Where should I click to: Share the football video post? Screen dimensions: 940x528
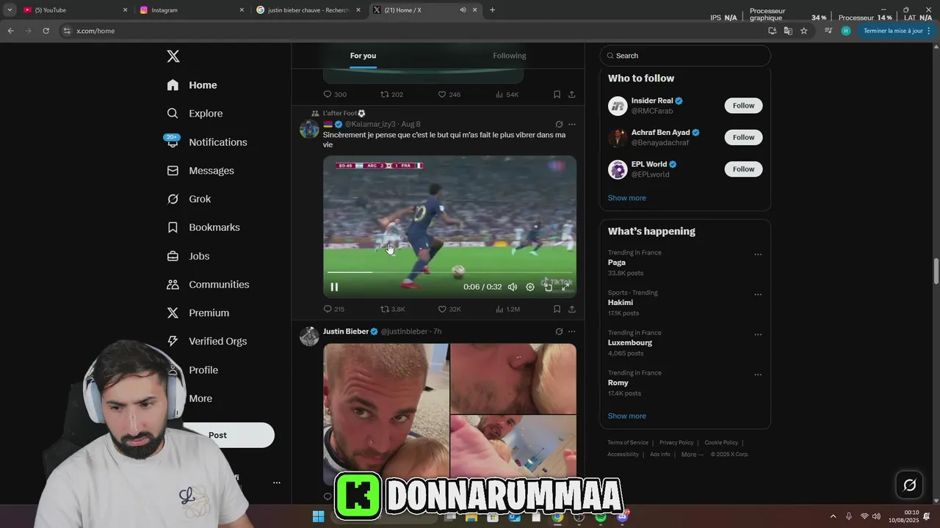pyautogui.click(x=571, y=309)
